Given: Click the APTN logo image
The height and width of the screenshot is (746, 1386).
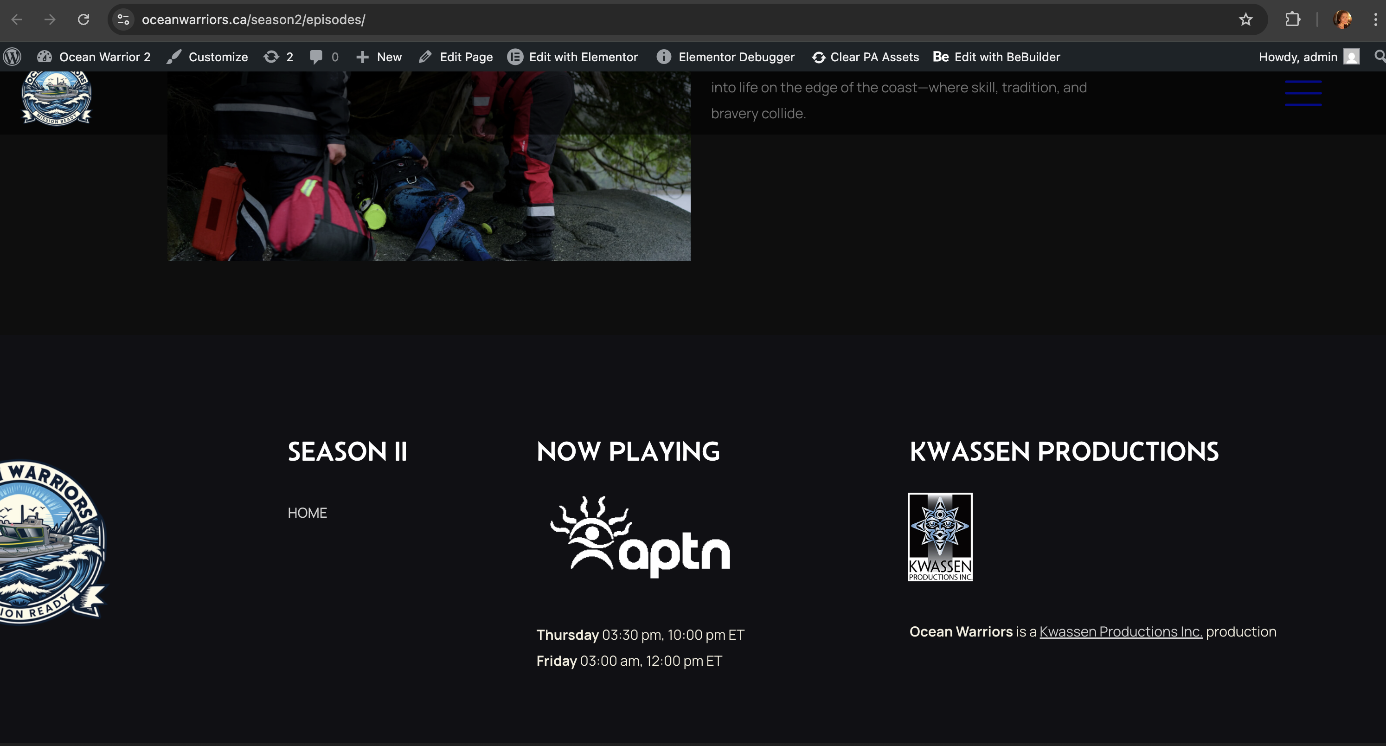Looking at the screenshot, I should tap(640, 537).
